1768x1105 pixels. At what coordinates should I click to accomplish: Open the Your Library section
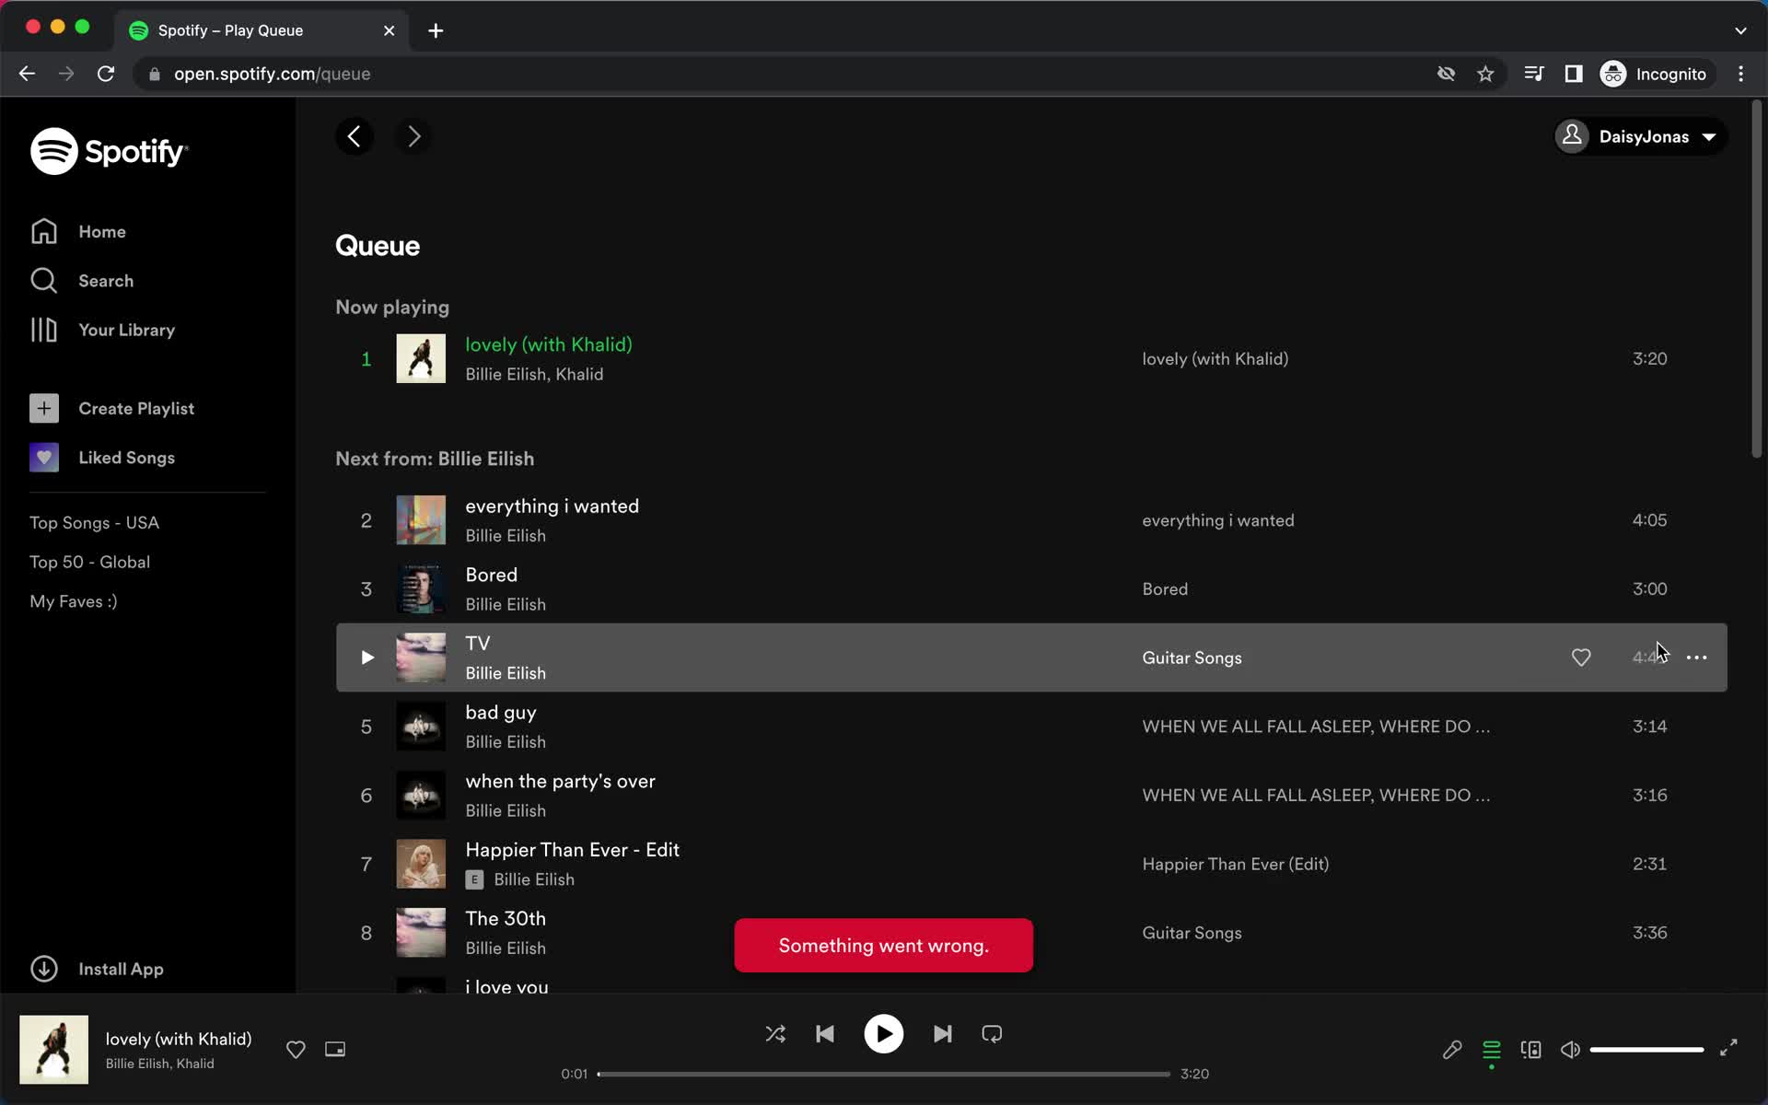(126, 330)
